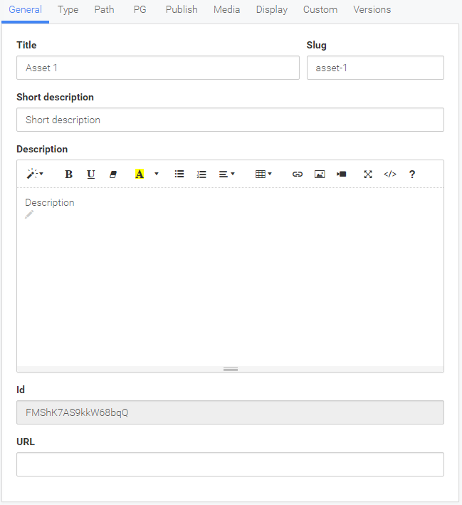Toggle bold formatting in the editor toolbar
The image size is (462, 505).
tap(68, 175)
